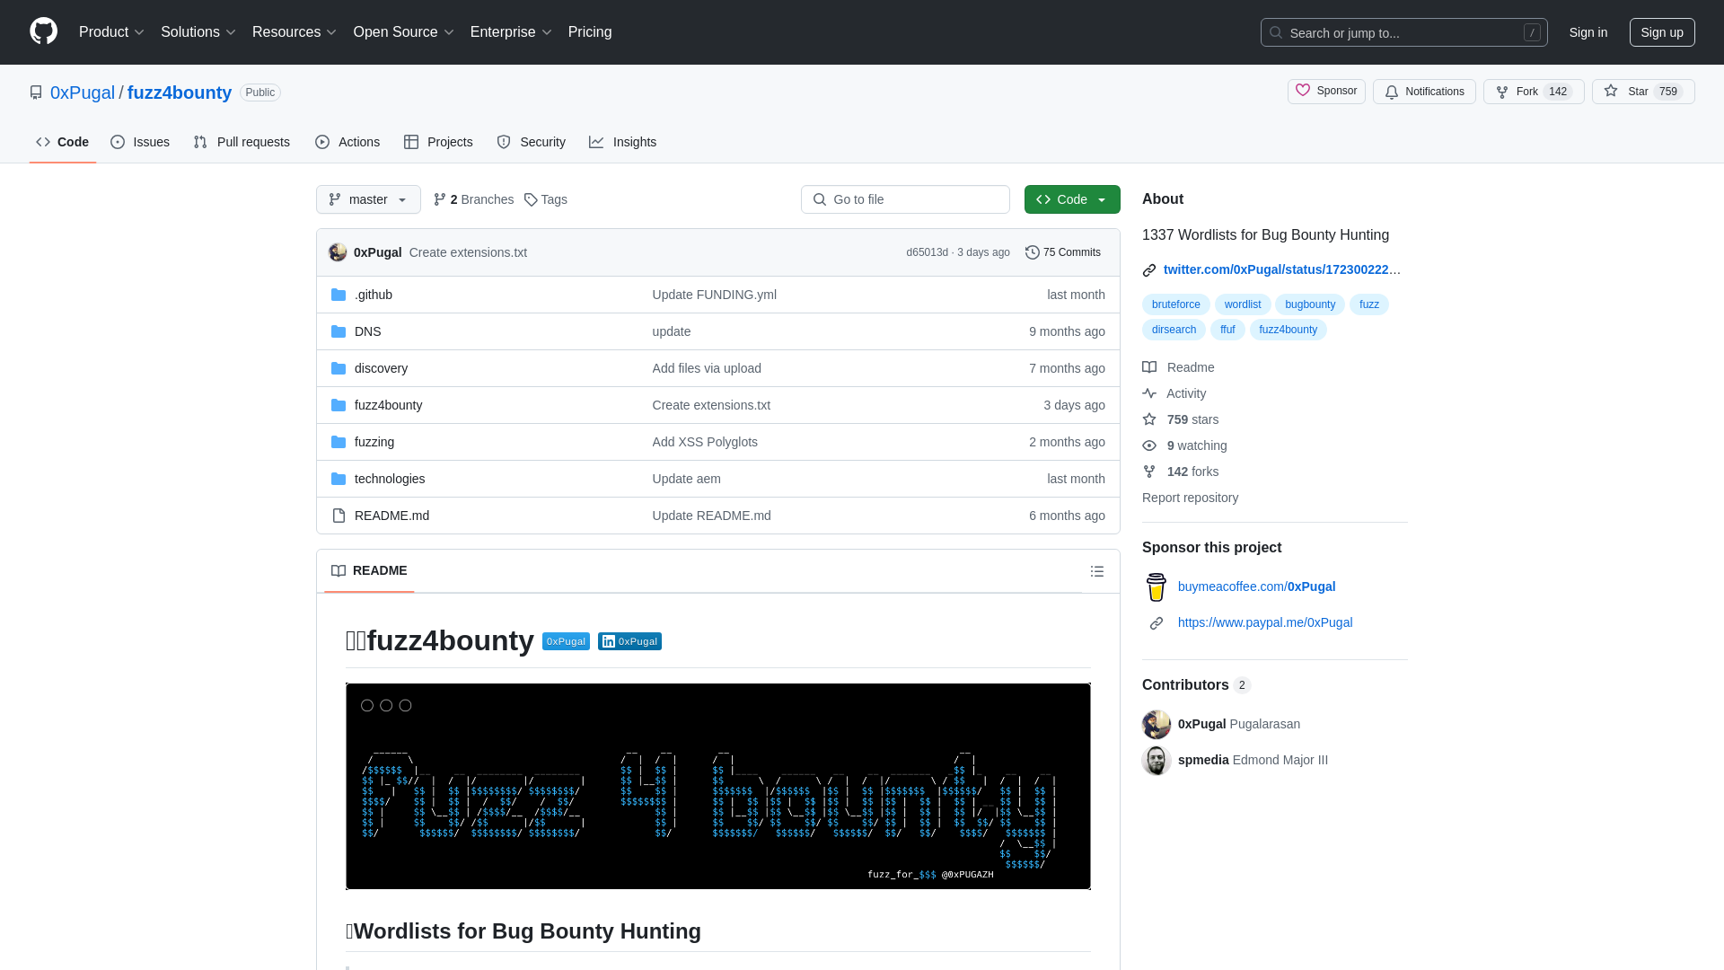Image resolution: width=1724 pixels, height=970 pixels.
Task: Switch to the Projects tab
Action: [x=438, y=142]
